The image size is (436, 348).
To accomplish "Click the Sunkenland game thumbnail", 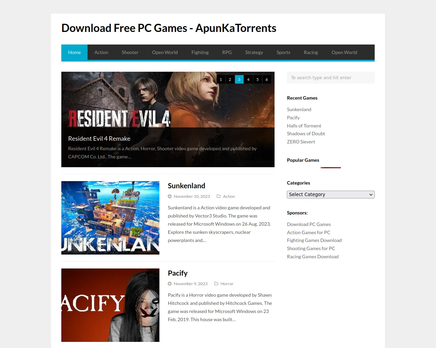I will (x=110, y=218).
